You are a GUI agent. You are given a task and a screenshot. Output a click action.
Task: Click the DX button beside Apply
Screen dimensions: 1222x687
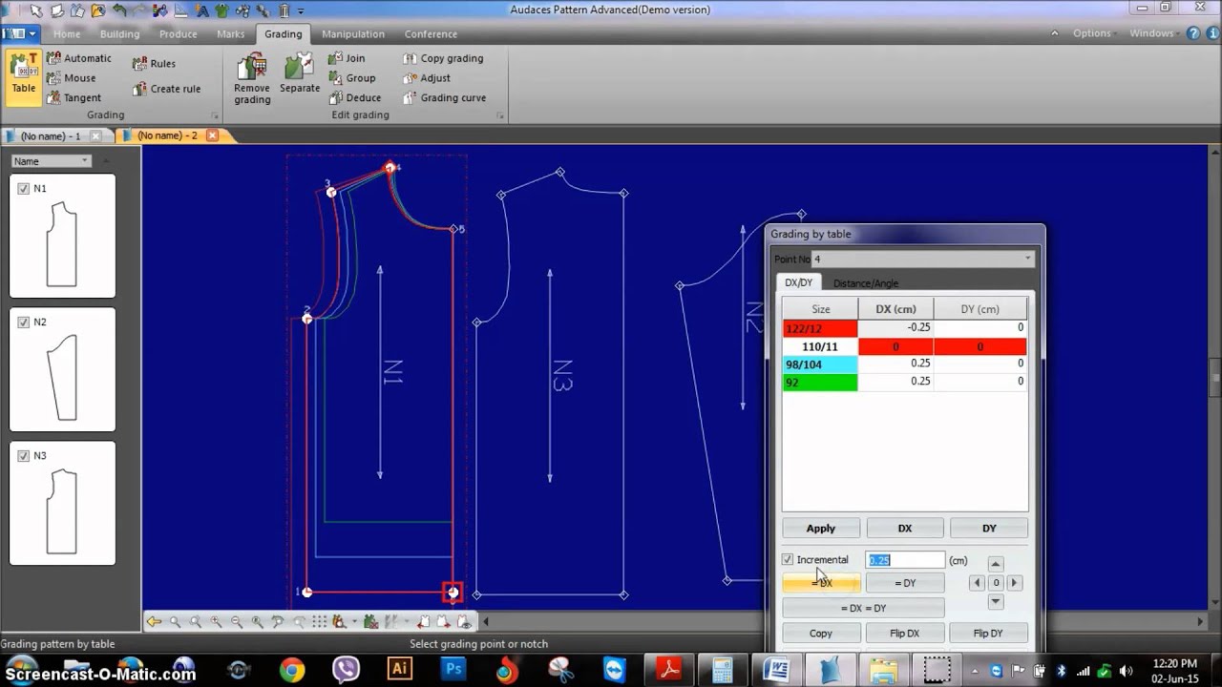(904, 529)
